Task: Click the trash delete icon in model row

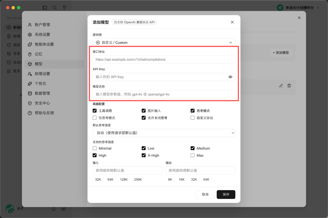Action: (x=289, y=86)
